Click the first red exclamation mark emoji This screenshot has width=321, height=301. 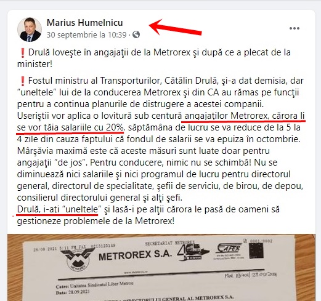(23, 53)
